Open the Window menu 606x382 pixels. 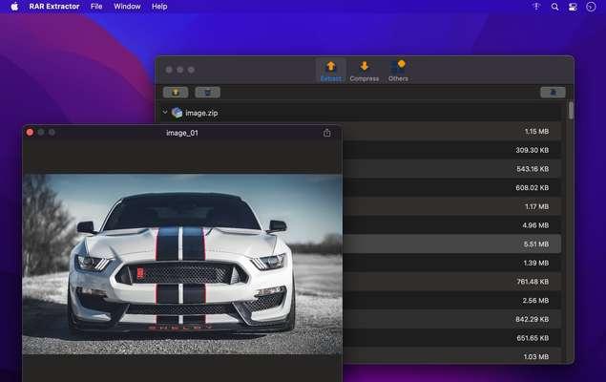(127, 7)
